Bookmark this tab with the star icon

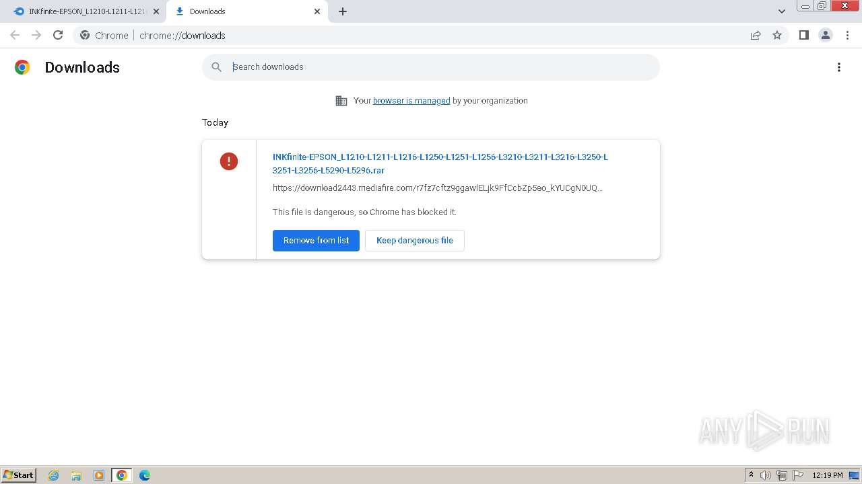tap(777, 35)
